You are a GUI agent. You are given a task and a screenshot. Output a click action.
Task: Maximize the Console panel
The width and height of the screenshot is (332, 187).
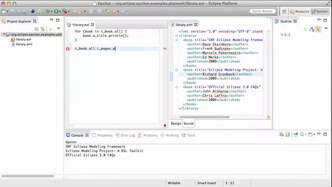(x=325, y=134)
